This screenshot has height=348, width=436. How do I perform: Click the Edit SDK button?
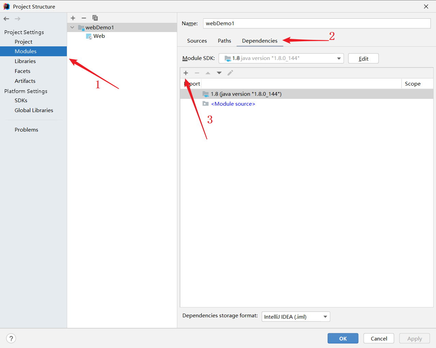click(363, 59)
